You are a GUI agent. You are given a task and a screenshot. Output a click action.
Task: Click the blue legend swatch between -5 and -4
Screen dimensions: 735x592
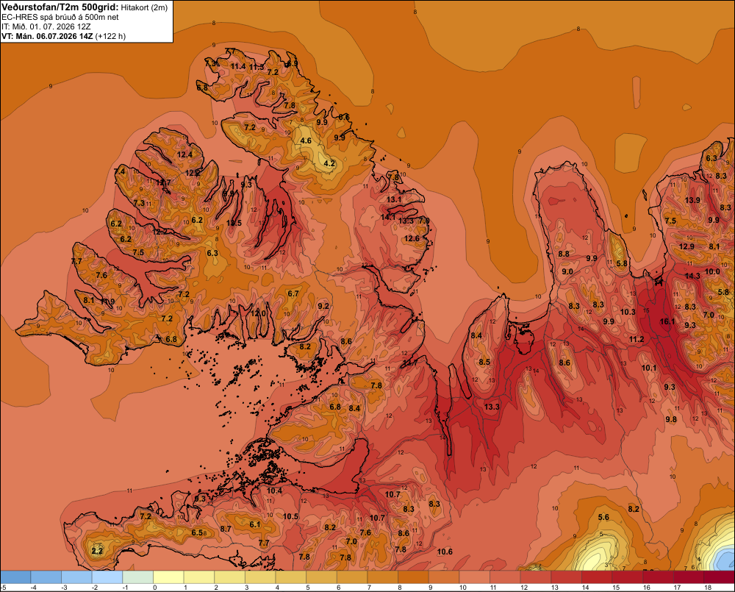tap(15, 577)
